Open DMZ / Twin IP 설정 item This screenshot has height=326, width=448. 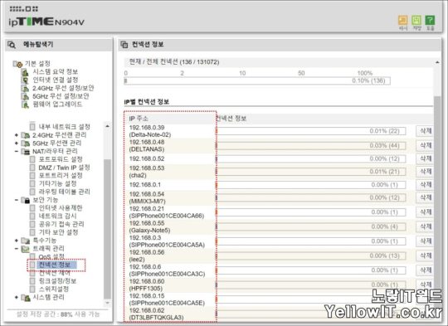pos(64,168)
